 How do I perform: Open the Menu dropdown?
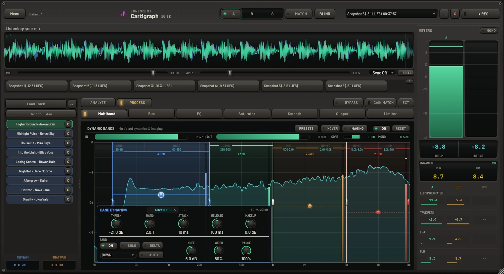click(15, 14)
